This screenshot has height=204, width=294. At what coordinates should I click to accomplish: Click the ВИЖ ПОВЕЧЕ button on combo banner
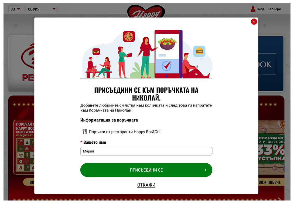pyautogui.click(x=270, y=182)
